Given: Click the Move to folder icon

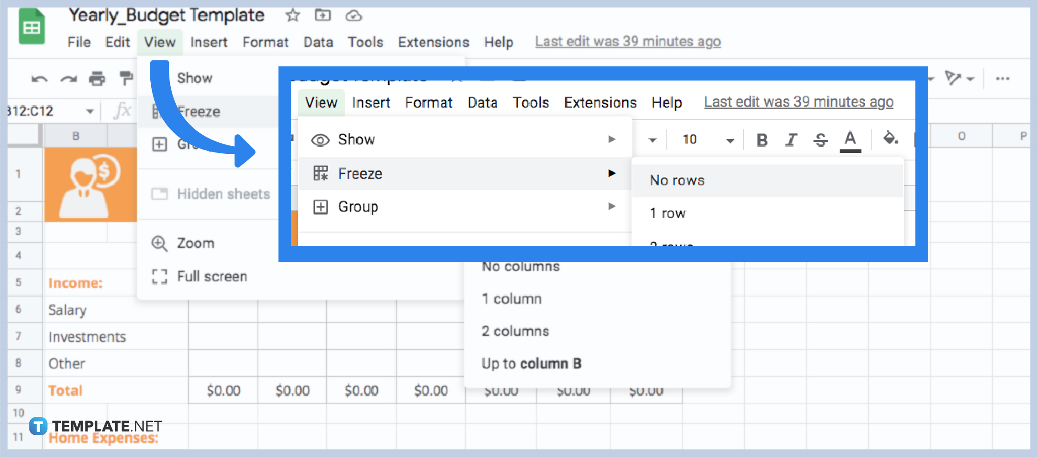Looking at the screenshot, I should pyautogui.click(x=323, y=16).
